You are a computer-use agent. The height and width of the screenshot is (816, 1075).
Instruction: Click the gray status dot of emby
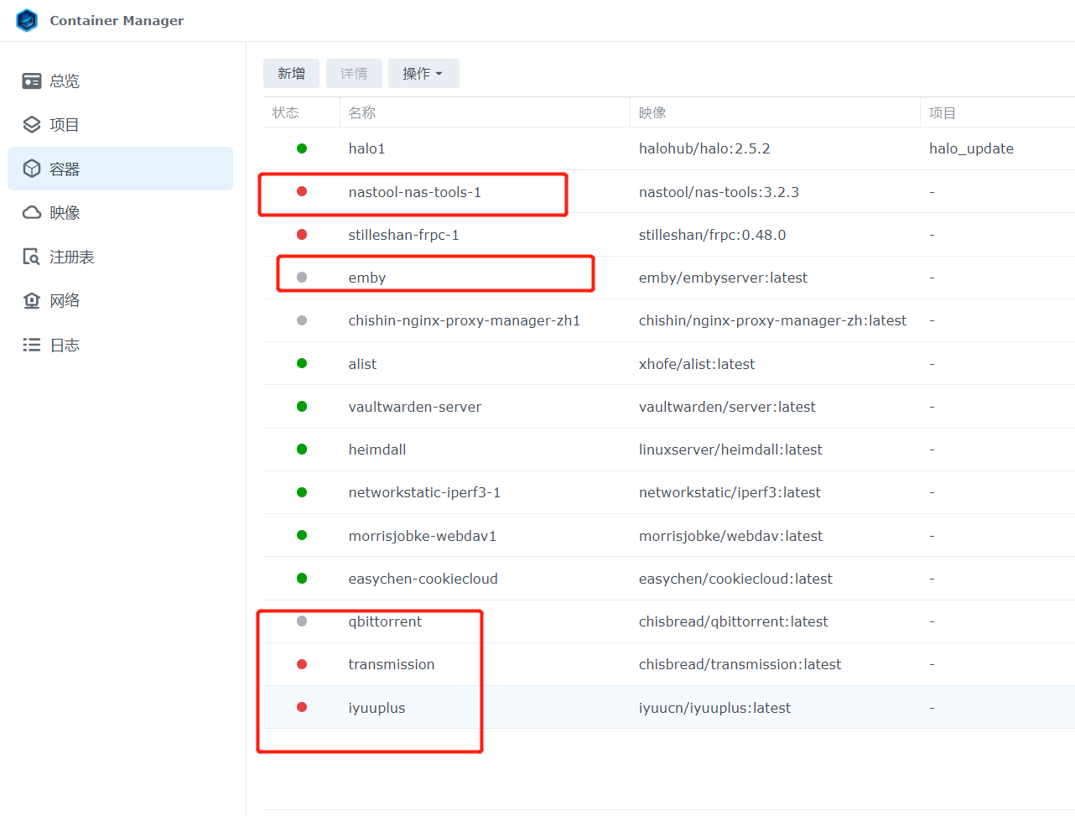(302, 277)
